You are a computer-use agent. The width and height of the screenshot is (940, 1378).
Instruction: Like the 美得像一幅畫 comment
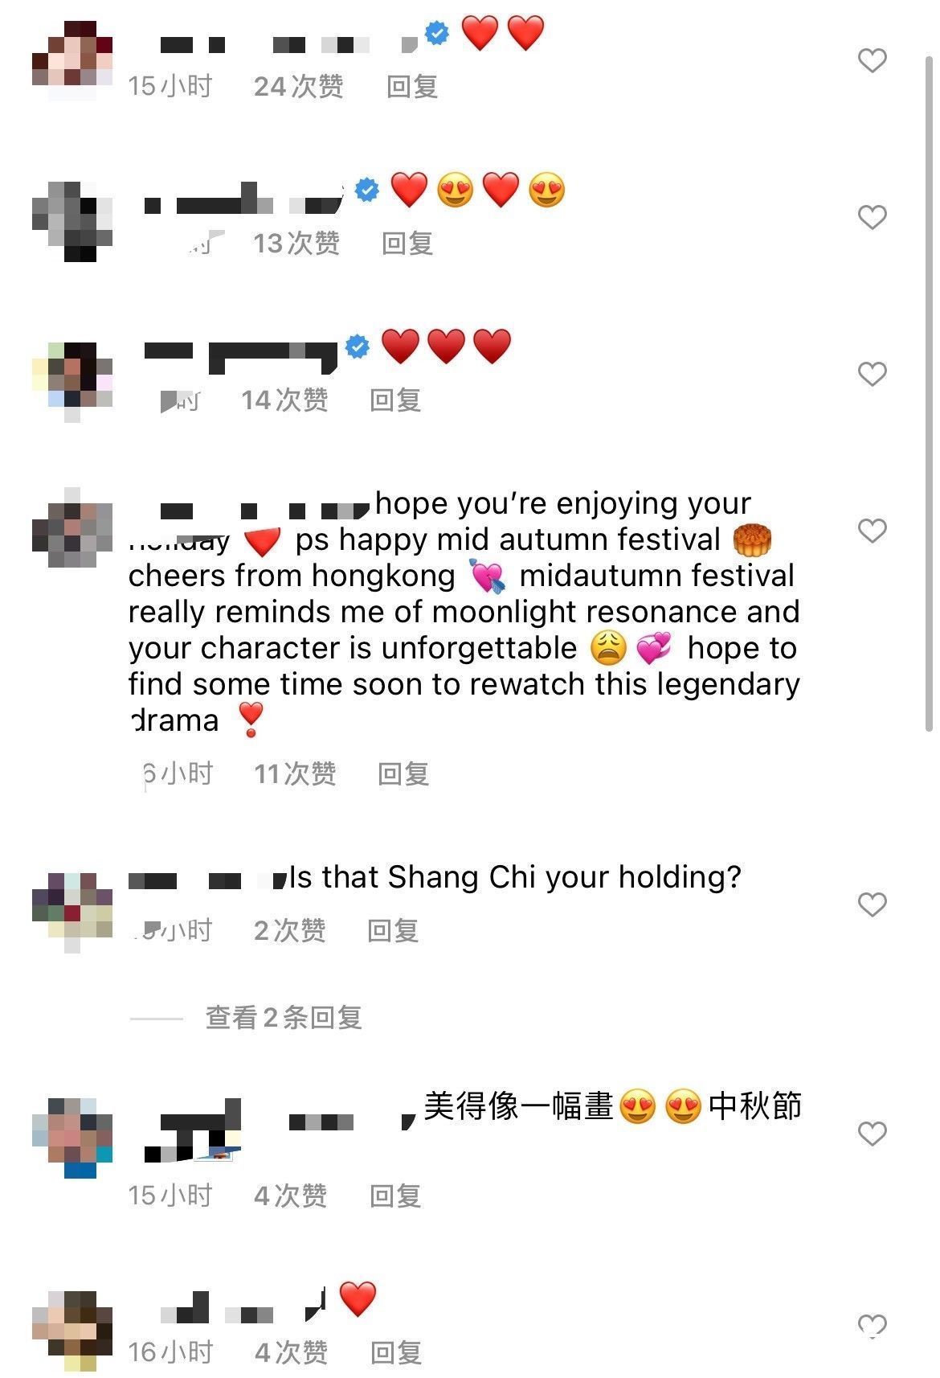point(872,1134)
